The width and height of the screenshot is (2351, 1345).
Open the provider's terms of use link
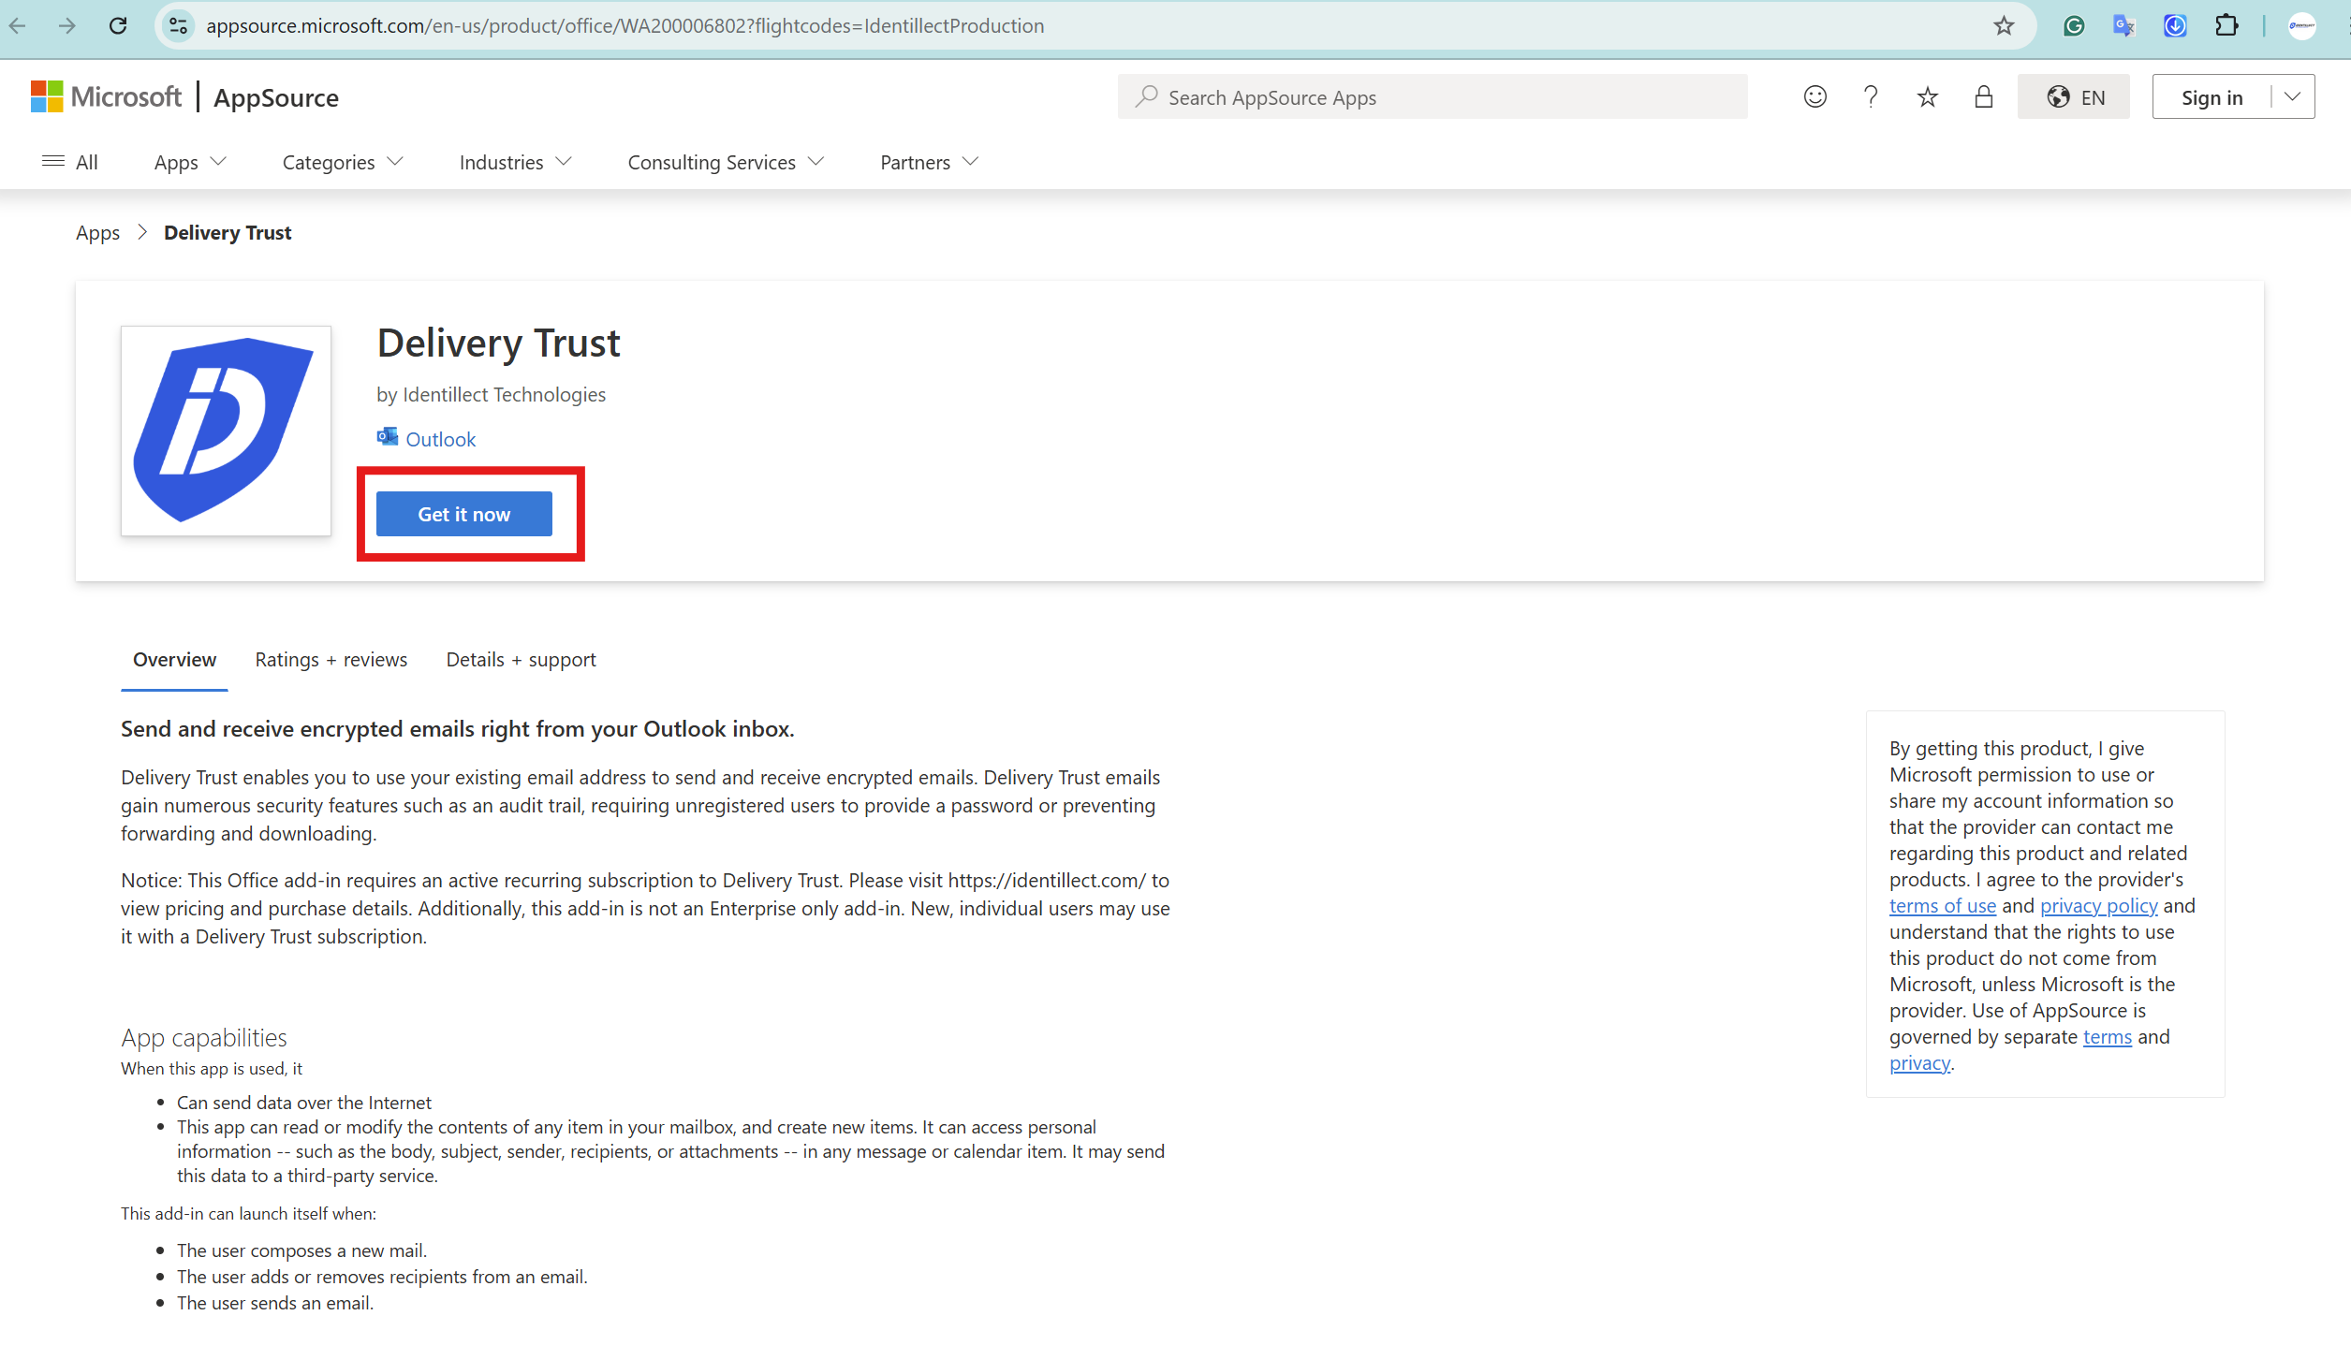tap(1942, 905)
